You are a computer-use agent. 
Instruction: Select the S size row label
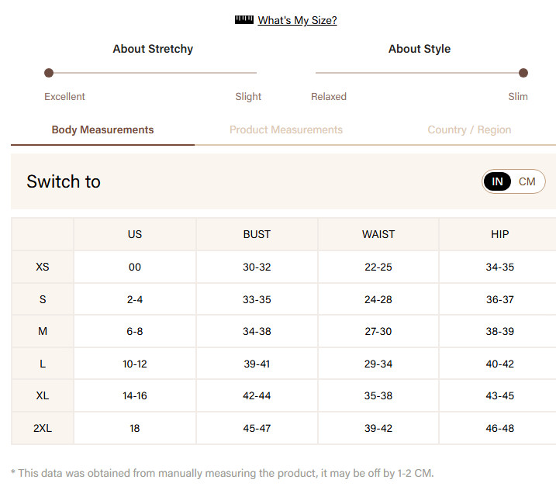[43, 299]
